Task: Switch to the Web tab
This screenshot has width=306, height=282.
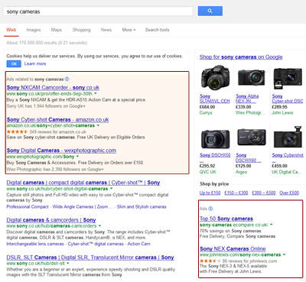Action: pyautogui.click(x=11, y=30)
